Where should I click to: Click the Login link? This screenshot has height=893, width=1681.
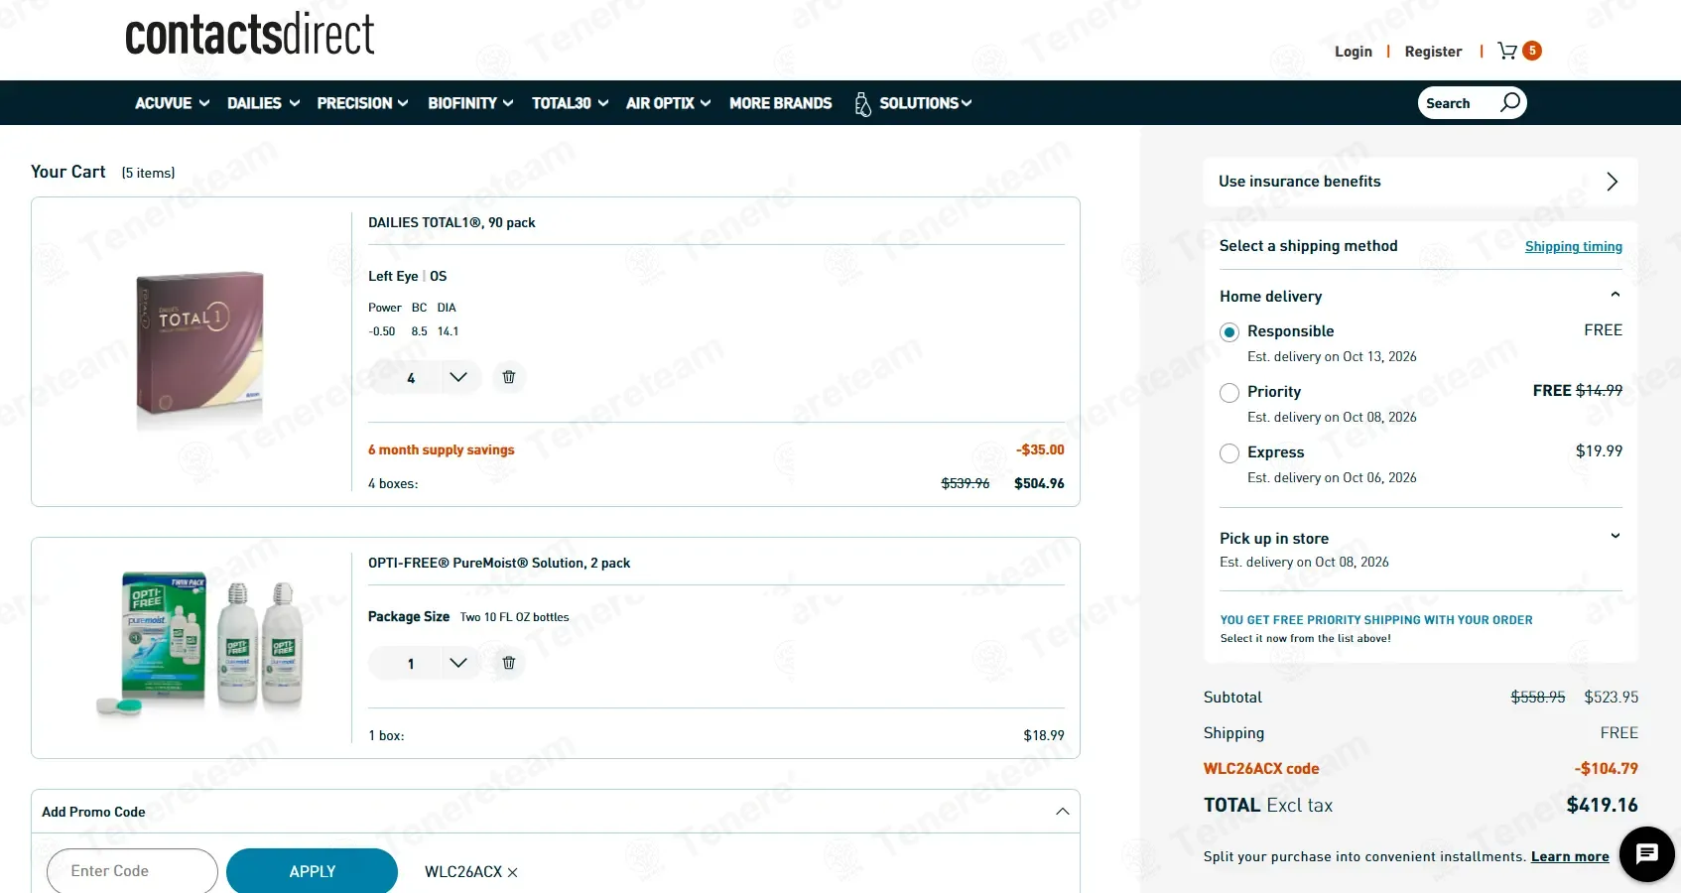[x=1354, y=52]
